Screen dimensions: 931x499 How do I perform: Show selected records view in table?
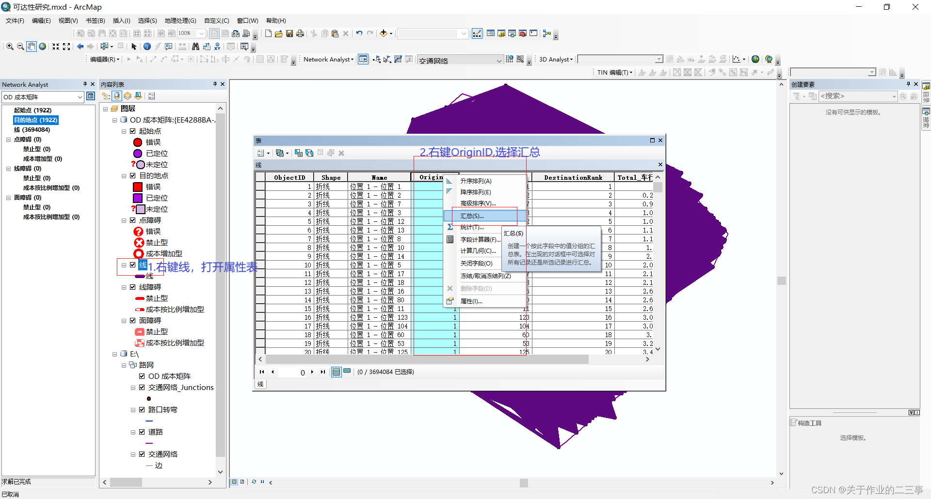click(x=347, y=372)
